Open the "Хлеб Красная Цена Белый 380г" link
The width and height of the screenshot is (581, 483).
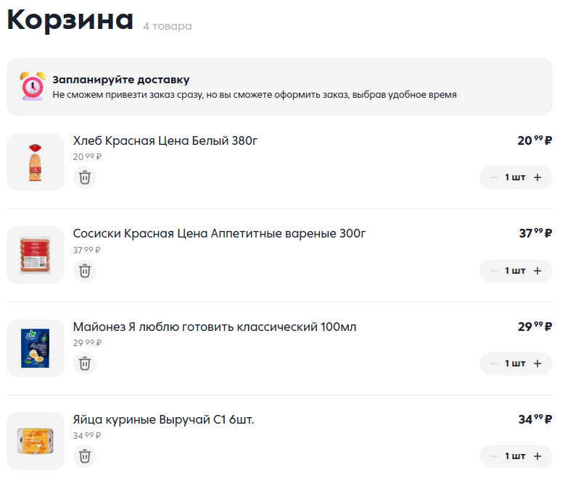pyautogui.click(x=165, y=140)
